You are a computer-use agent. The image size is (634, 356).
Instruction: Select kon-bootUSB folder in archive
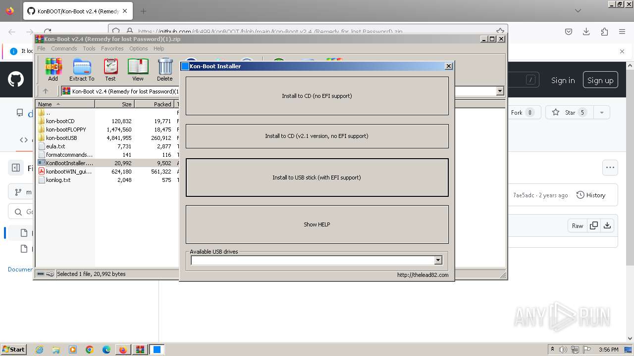coord(61,138)
